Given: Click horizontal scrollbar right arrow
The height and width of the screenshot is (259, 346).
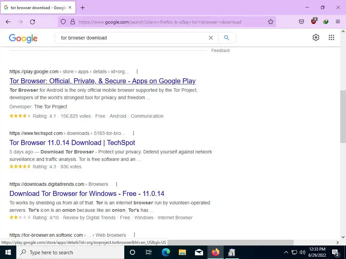Looking at the screenshot, I should pos(338,242).
